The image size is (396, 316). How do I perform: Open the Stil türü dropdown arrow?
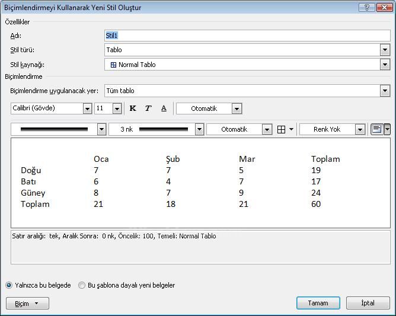(385, 50)
